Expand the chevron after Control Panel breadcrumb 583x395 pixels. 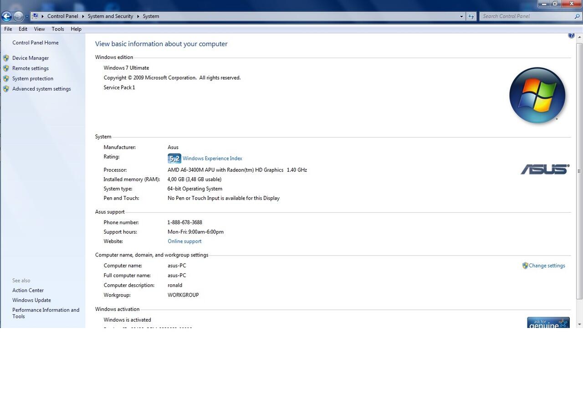[83, 16]
